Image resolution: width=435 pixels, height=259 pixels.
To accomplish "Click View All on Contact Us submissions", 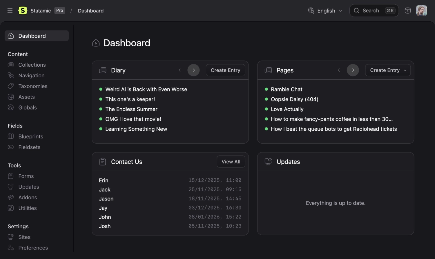I will click(231, 161).
